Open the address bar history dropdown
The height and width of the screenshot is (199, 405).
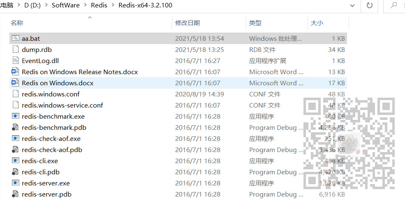click(x=352, y=6)
